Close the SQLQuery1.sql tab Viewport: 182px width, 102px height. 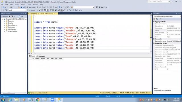pyautogui.click(x=57, y=14)
